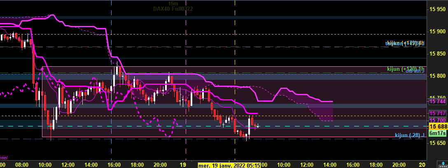Viewport: 448px width, 168px height.
Task: Click the 15m timeframe label
Action: [x=173, y=4]
